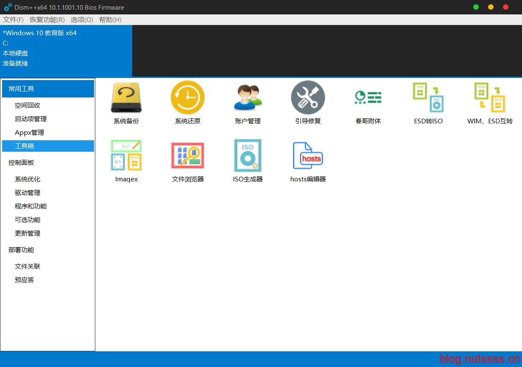Select 系统优化 under 控制面板
The height and width of the screenshot is (367, 522).
[x=28, y=179]
